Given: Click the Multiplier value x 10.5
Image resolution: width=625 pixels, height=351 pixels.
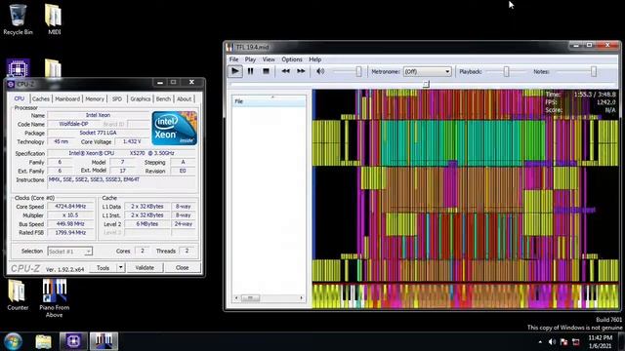Looking at the screenshot, I should (x=70, y=215).
